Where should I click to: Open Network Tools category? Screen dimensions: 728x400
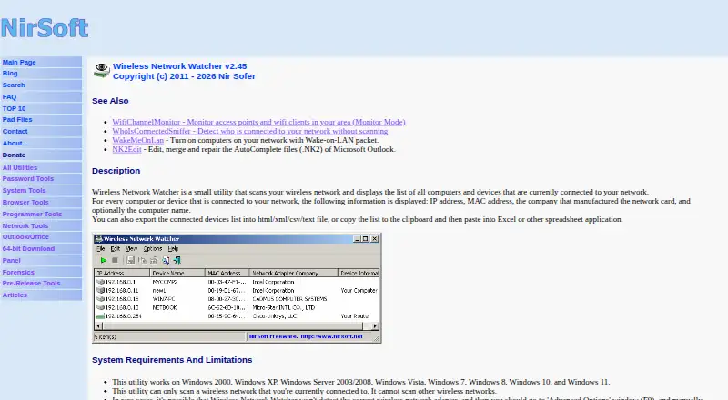click(x=25, y=226)
